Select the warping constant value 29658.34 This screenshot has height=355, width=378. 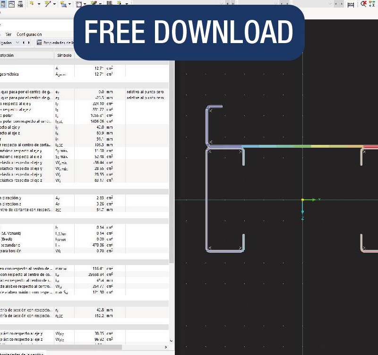point(96,275)
